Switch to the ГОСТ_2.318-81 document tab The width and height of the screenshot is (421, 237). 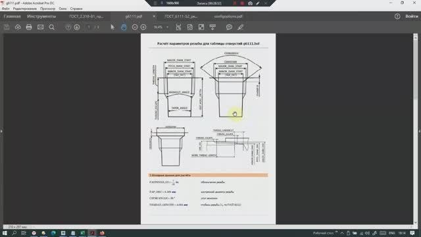point(86,16)
